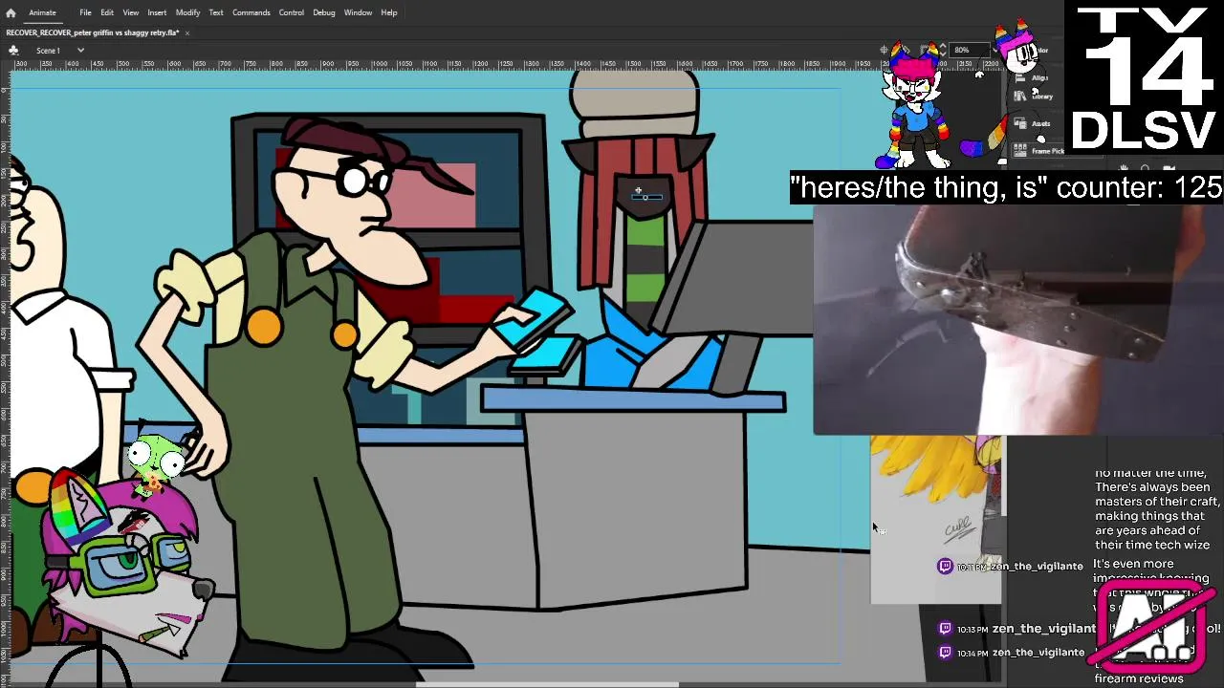
Task: Close the RECOVER_RECOVER fla document tab
Action: pyautogui.click(x=187, y=32)
